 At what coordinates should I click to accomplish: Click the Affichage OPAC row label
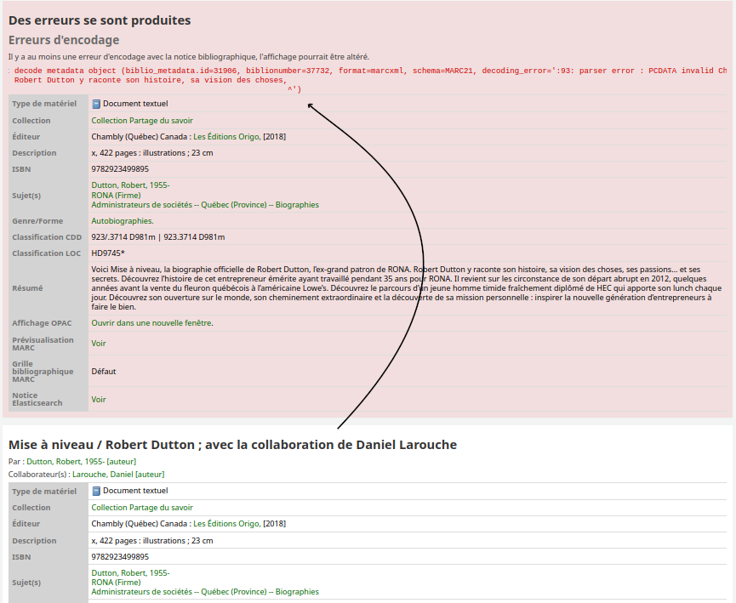(42, 323)
